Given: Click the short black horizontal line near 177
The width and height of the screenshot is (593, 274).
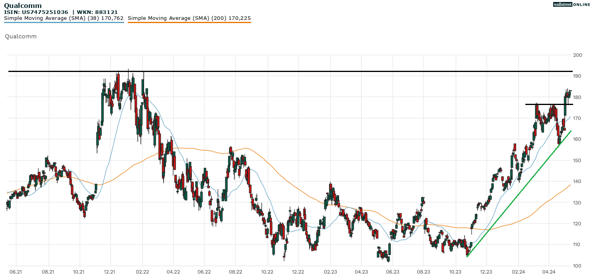Looking at the screenshot, I should tap(549, 104).
